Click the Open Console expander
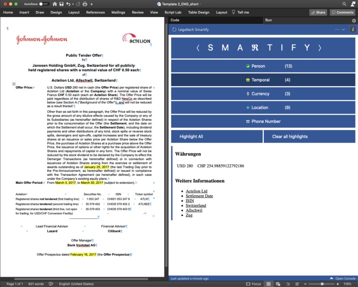Screen dimensions: 358x287 tap(342, 278)
